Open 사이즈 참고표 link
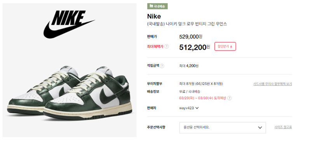The image size is (311, 142). click(283, 127)
